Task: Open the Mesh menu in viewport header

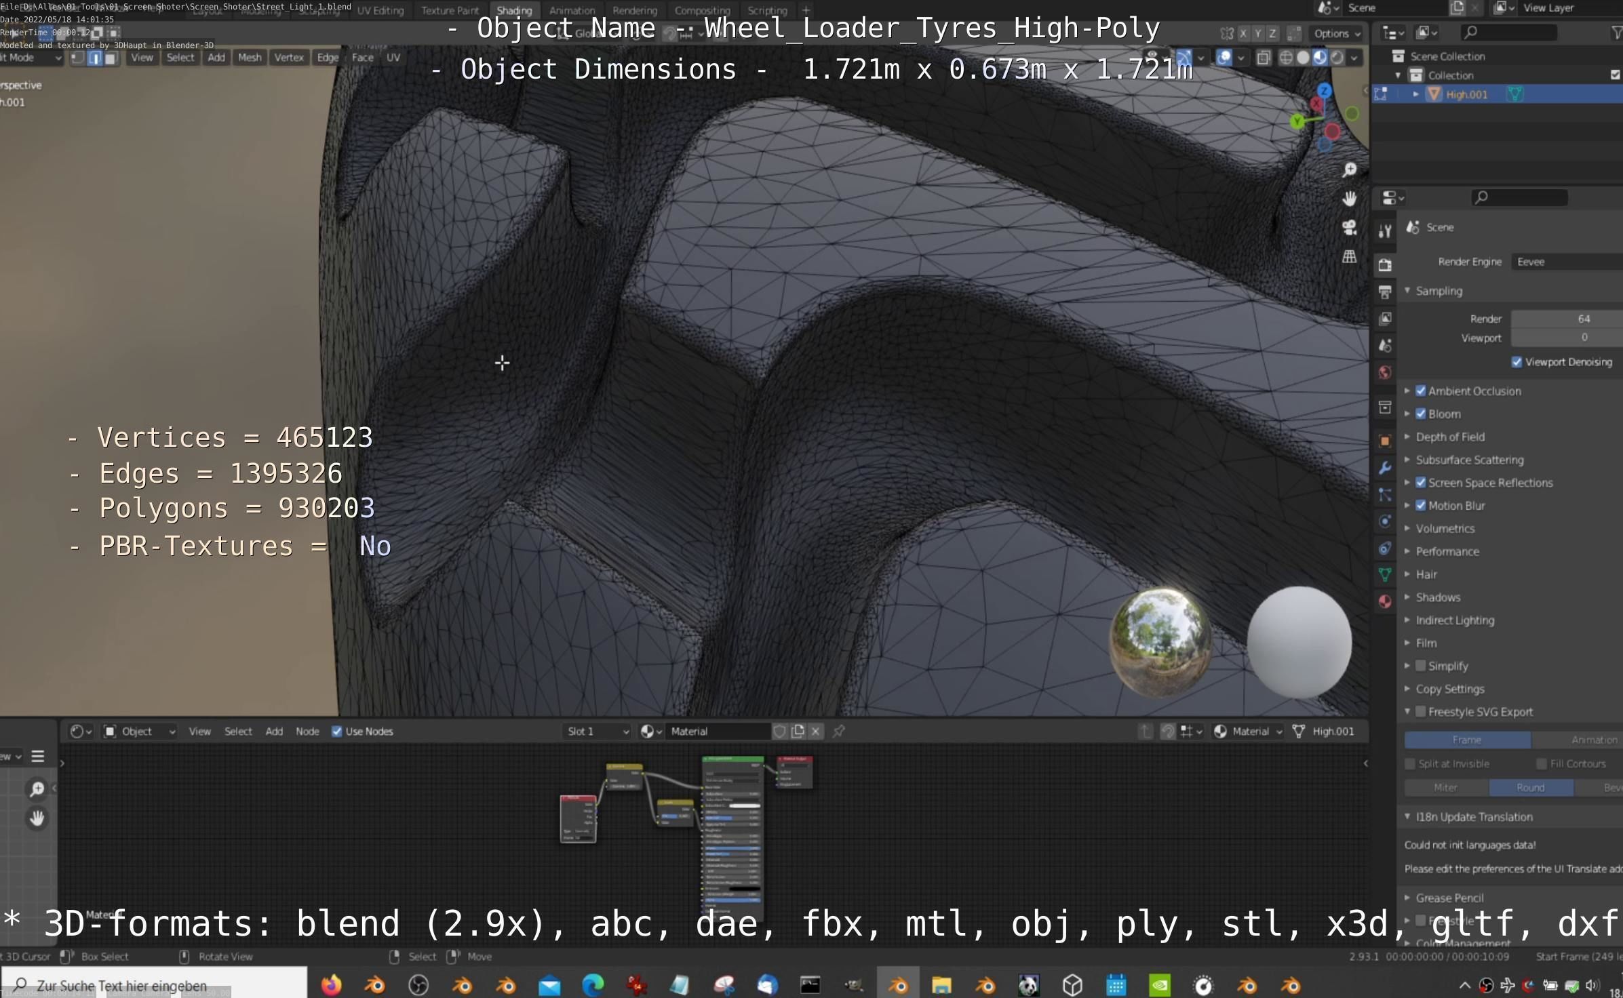Action: [249, 58]
